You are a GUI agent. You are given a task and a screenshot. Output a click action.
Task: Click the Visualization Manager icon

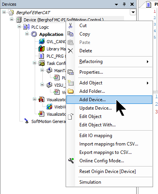(x=42, y=99)
